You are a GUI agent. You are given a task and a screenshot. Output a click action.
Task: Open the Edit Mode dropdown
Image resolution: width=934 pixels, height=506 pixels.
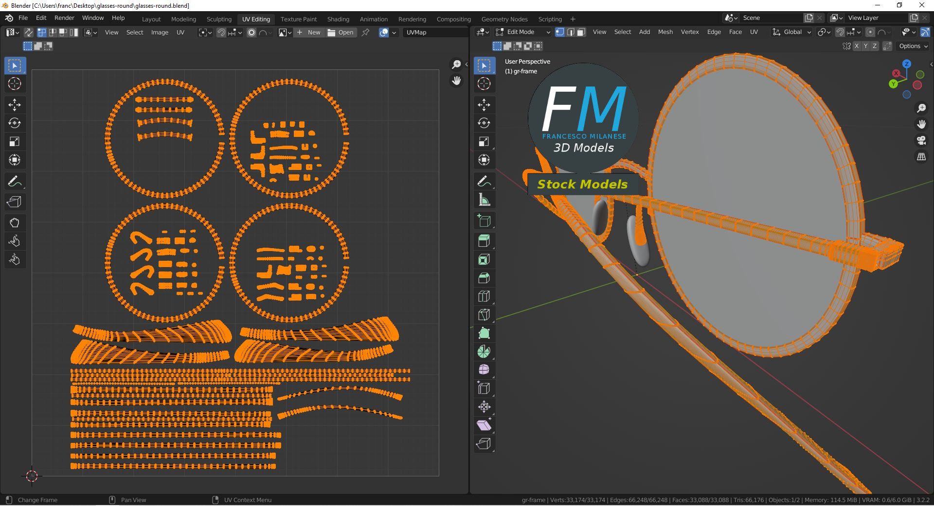click(x=523, y=32)
